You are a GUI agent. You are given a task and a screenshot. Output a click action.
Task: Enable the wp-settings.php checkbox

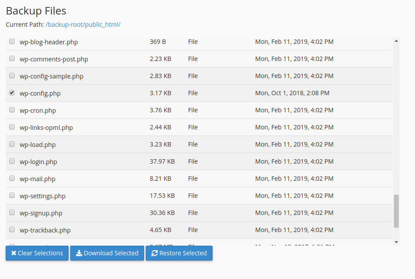(x=12, y=195)
